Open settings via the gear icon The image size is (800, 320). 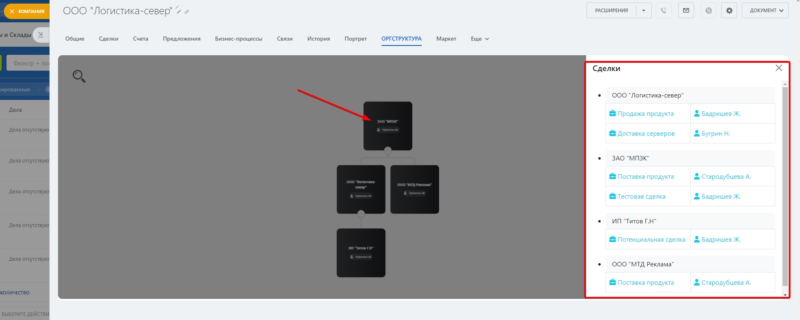pyautogui.click(x=729, y=11)
